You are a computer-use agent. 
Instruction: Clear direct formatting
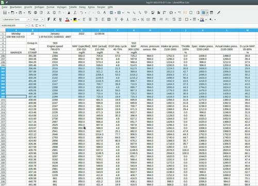(75, 12)
